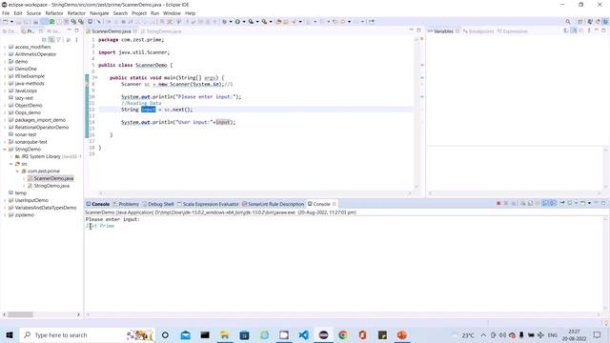Collapse the com.zest.prime package
The image size is (610, 343).
click(x=17, y=171)
